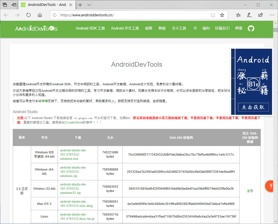Open the 设计工具 navigation menu
The height and width of the screenshot is (224, 278).
coord(179,28)
